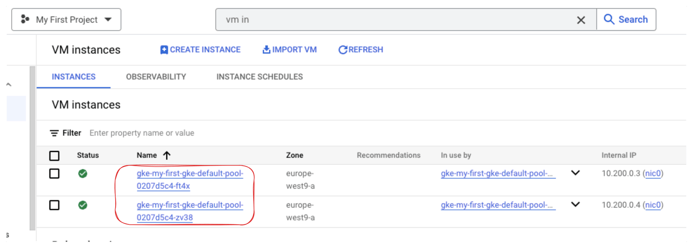This screenshot has height=248, width=693.
Task: Switch to the OBSERVABILITY tab
Action: (156, 77)
